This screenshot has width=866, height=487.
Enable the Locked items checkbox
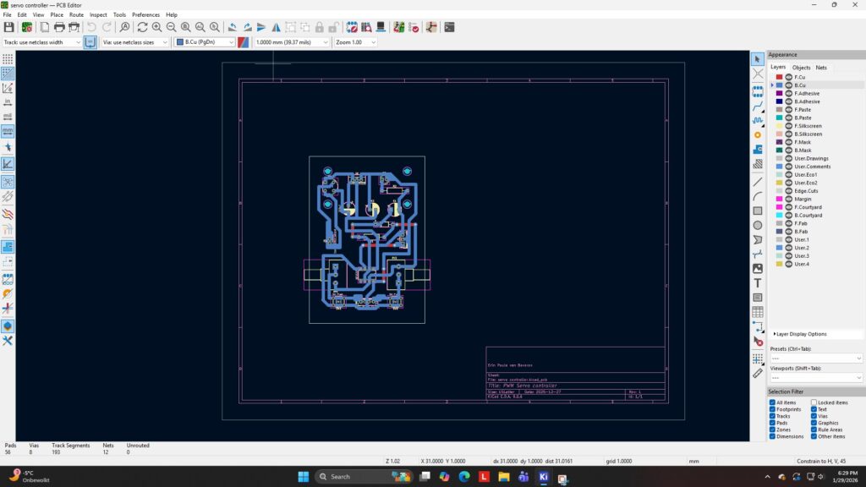coord(814,402)
